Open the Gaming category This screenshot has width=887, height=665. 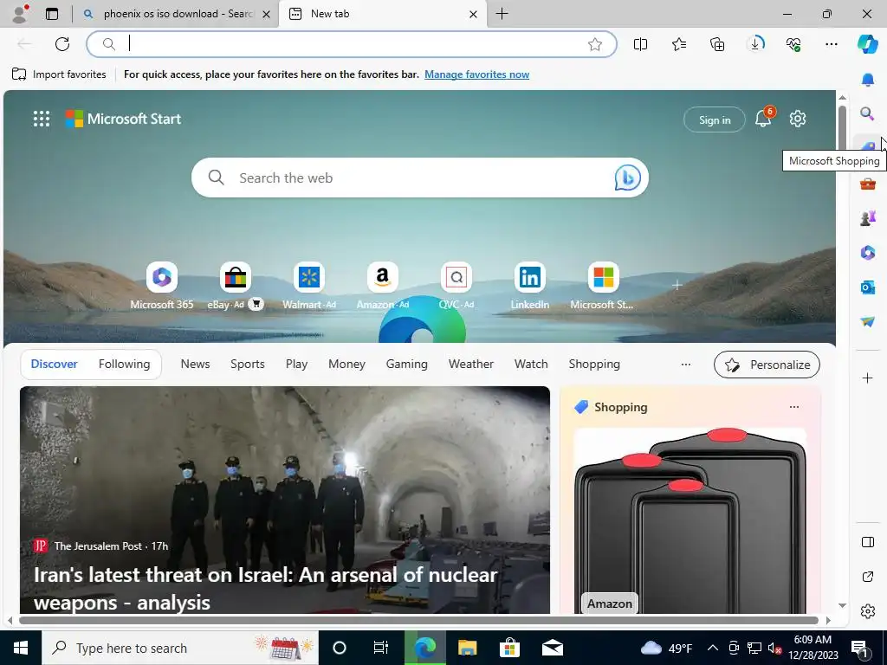click(x=407, y=365)
